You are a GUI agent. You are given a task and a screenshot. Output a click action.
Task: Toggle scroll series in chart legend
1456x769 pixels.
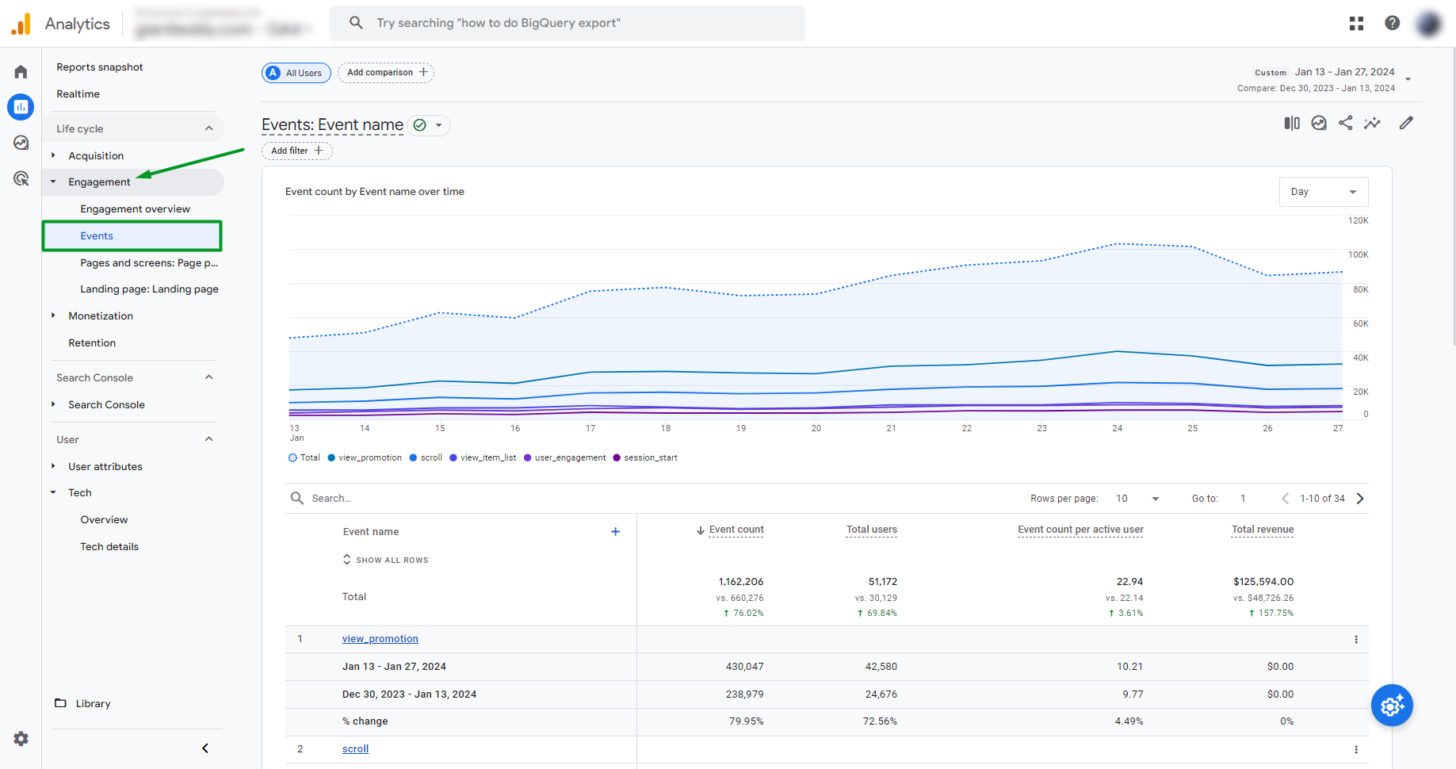pyautogui.click(x=426, y=458)
